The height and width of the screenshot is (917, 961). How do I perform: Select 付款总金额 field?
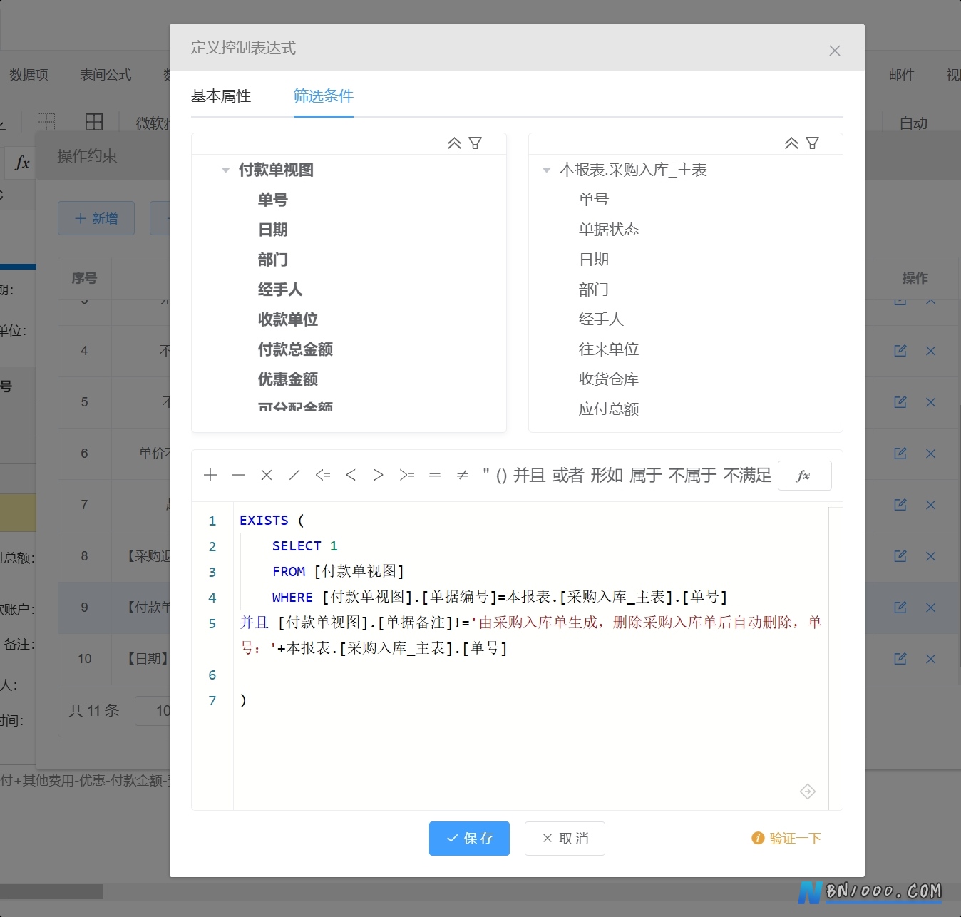point(295,349)
